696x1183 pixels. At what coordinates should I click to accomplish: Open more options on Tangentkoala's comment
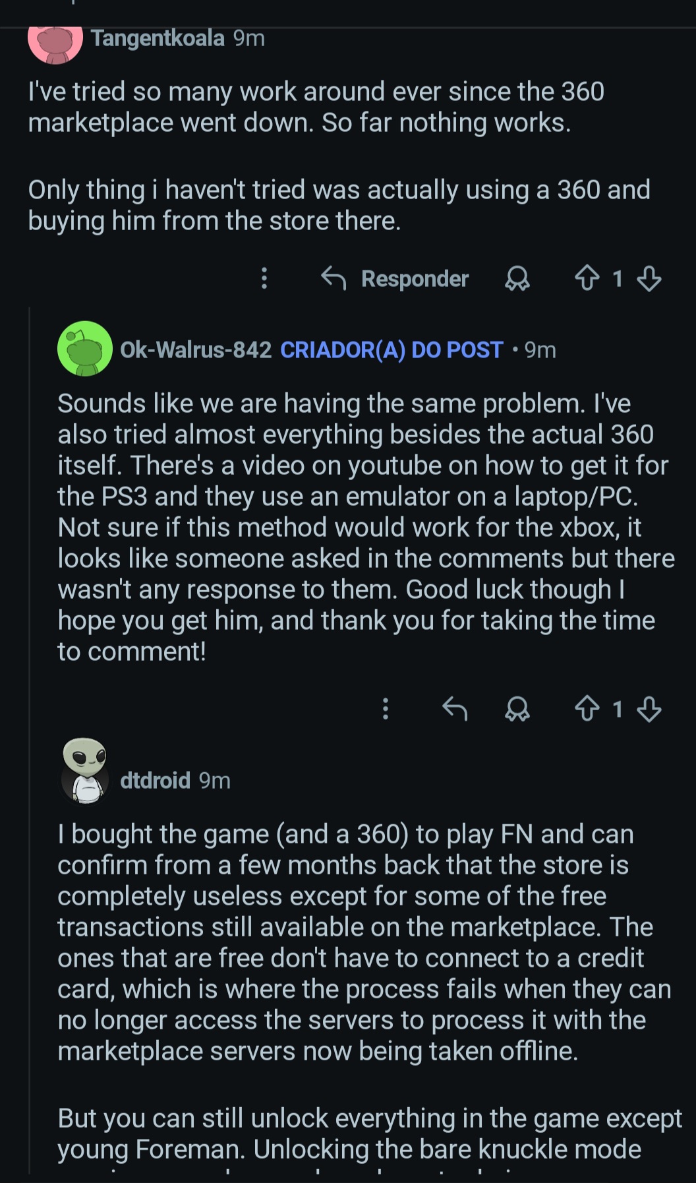coord(264,279)
